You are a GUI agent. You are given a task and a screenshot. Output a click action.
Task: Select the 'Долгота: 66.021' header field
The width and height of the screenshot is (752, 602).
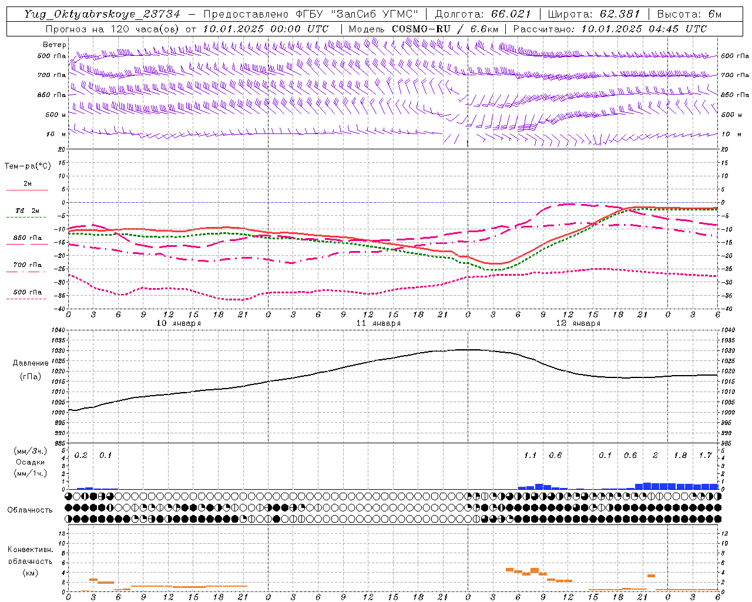[483, 14]
